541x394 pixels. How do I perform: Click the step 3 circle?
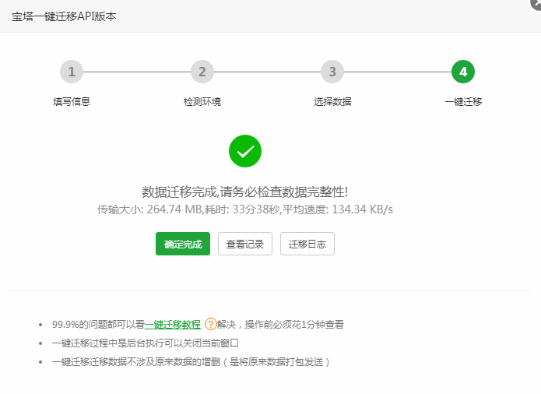[x=332, y=72]
